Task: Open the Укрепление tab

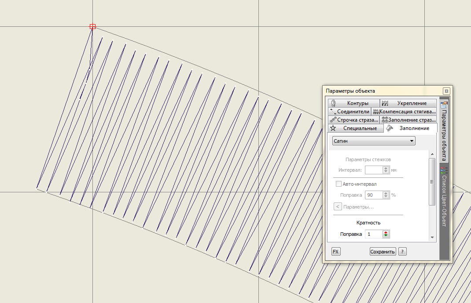Action: coord(408,103)
